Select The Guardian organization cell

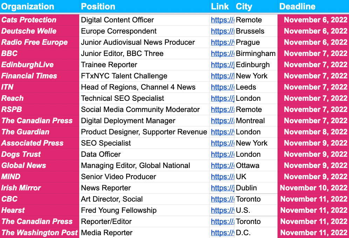pyautogui.click(x=40, y=132)
